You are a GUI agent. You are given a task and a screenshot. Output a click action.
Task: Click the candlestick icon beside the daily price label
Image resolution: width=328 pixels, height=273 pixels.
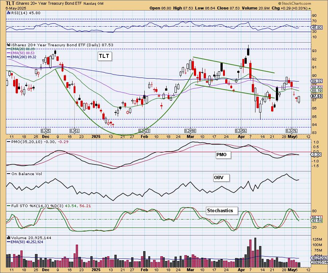pos(9,45)
